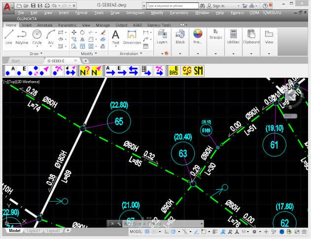Open the Parametric menu

(x=179, y=12)
